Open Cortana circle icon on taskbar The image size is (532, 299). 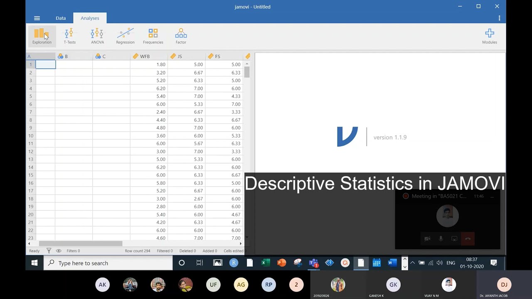tap(182, 263)
